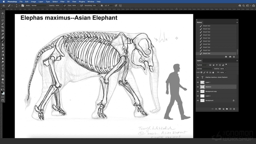
Task: Open the Apple menu
Action: (4, 2)
